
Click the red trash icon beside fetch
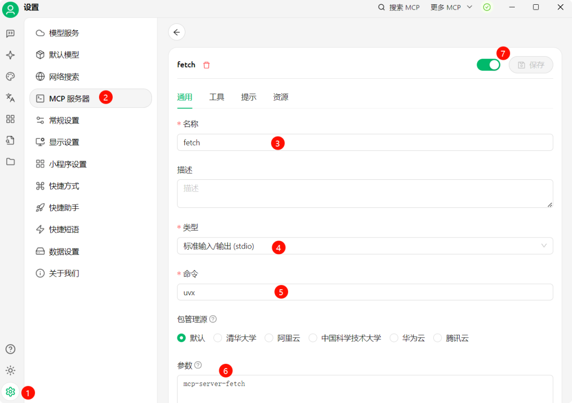pyautogui.click(x=207, y=65)
